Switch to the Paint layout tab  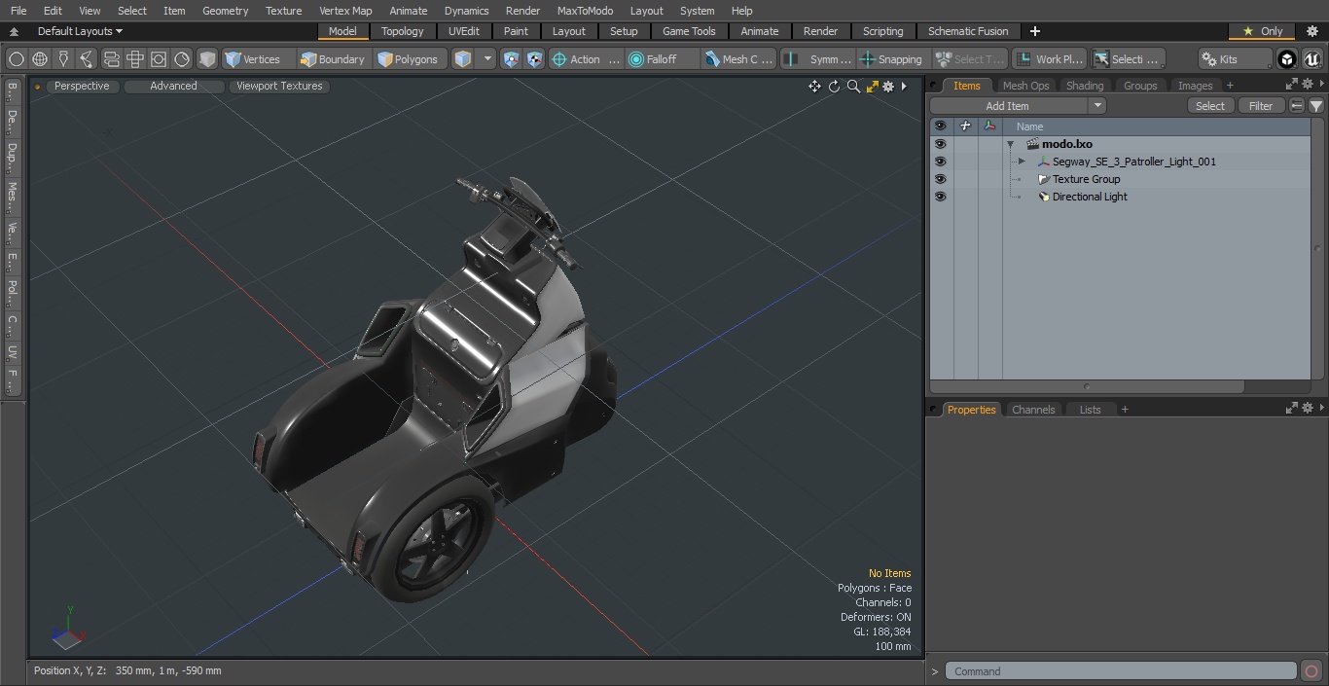click(516, 31)
